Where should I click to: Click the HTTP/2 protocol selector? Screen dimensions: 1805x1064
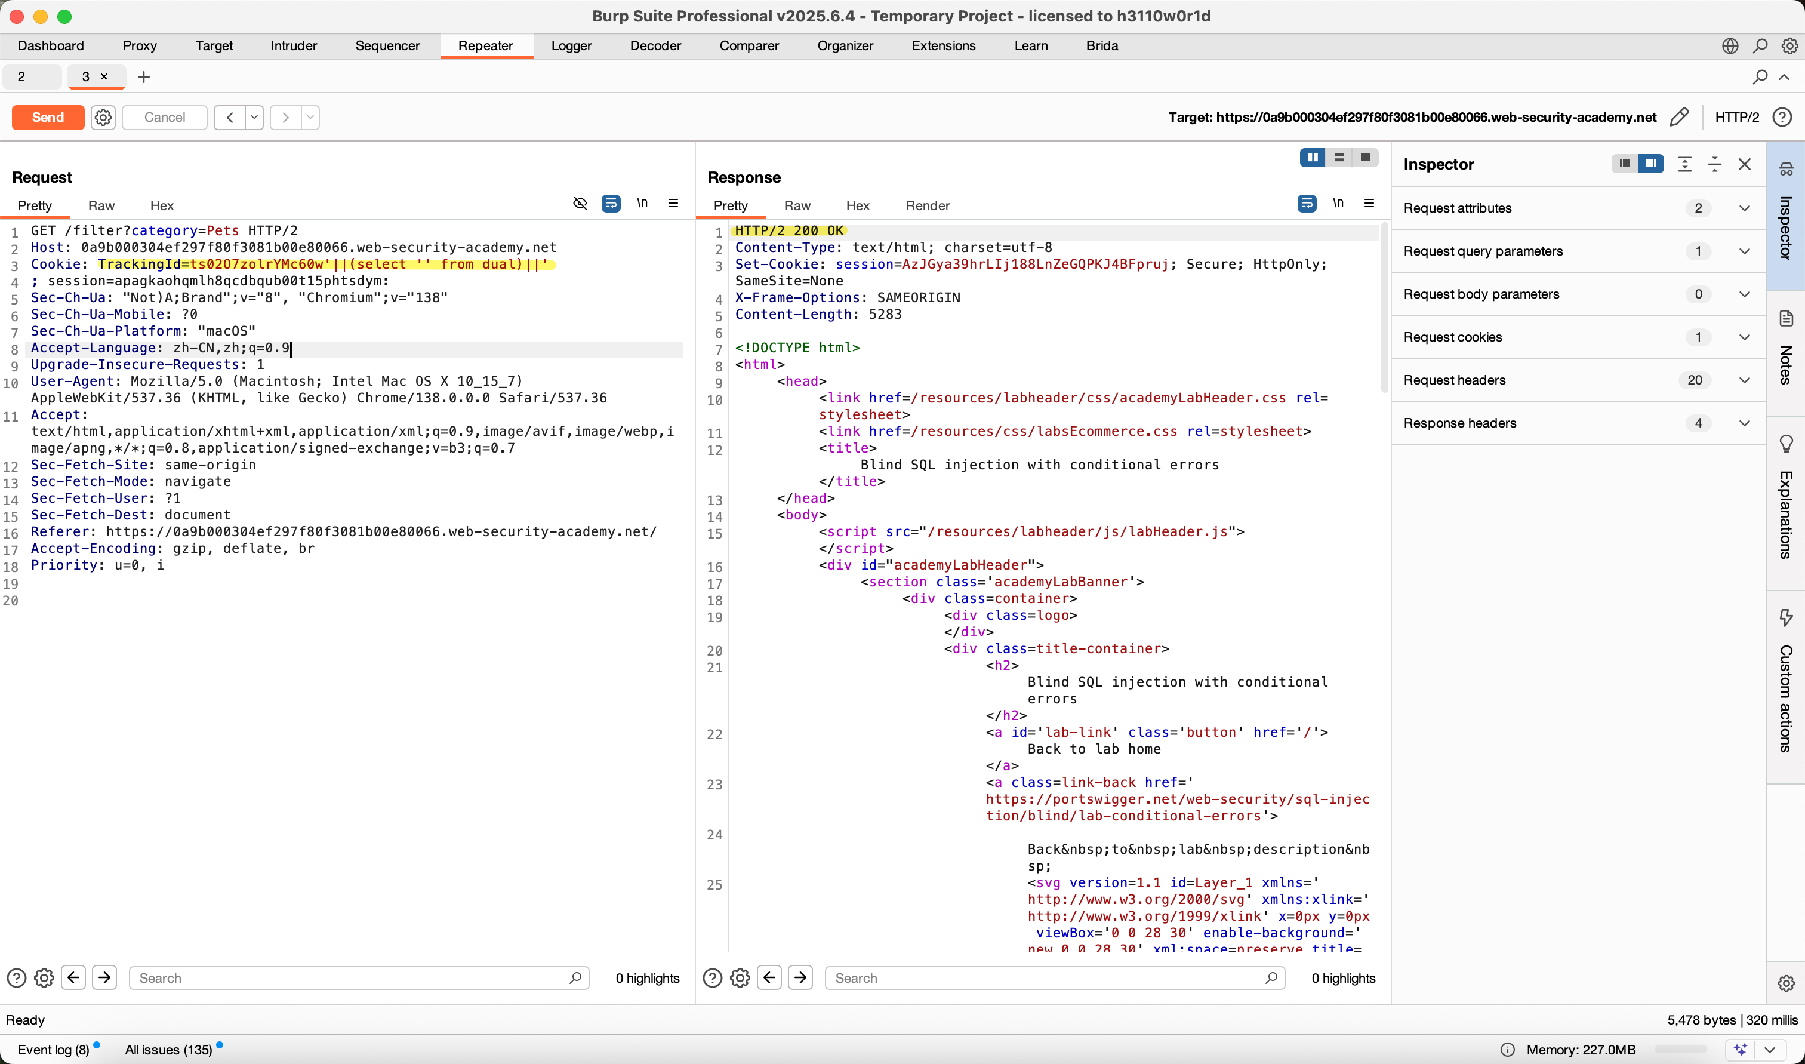1736,117
